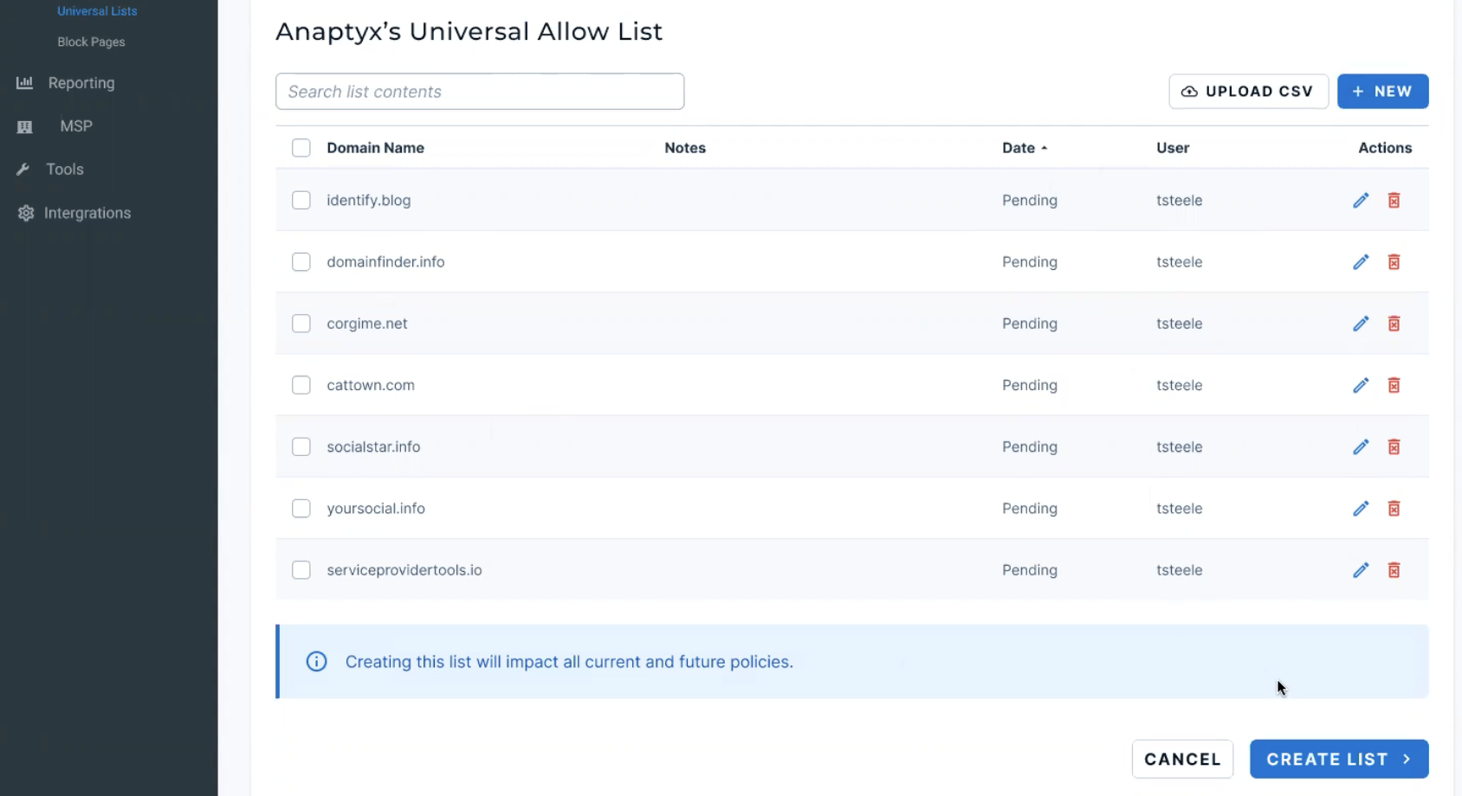The width and height of the screenshot is (1462, 796).
Task: Cancel the list creation
Action: [1182, 759]
